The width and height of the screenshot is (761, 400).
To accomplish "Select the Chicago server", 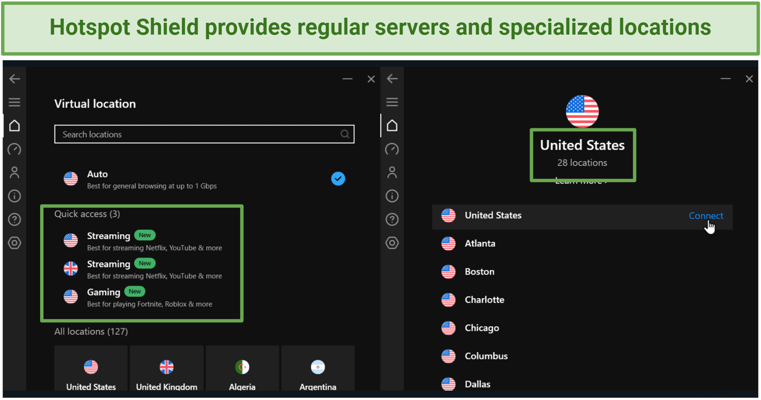I will tap(582, 328).
